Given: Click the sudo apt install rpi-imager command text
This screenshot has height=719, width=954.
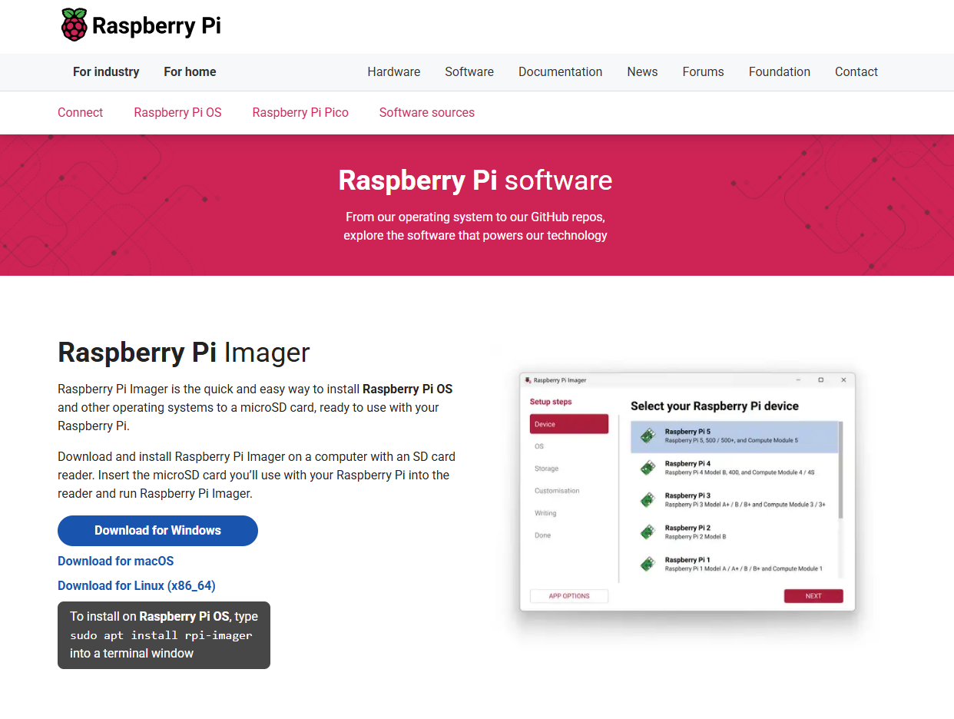Looking at the screenshot, I should (161, 635).
